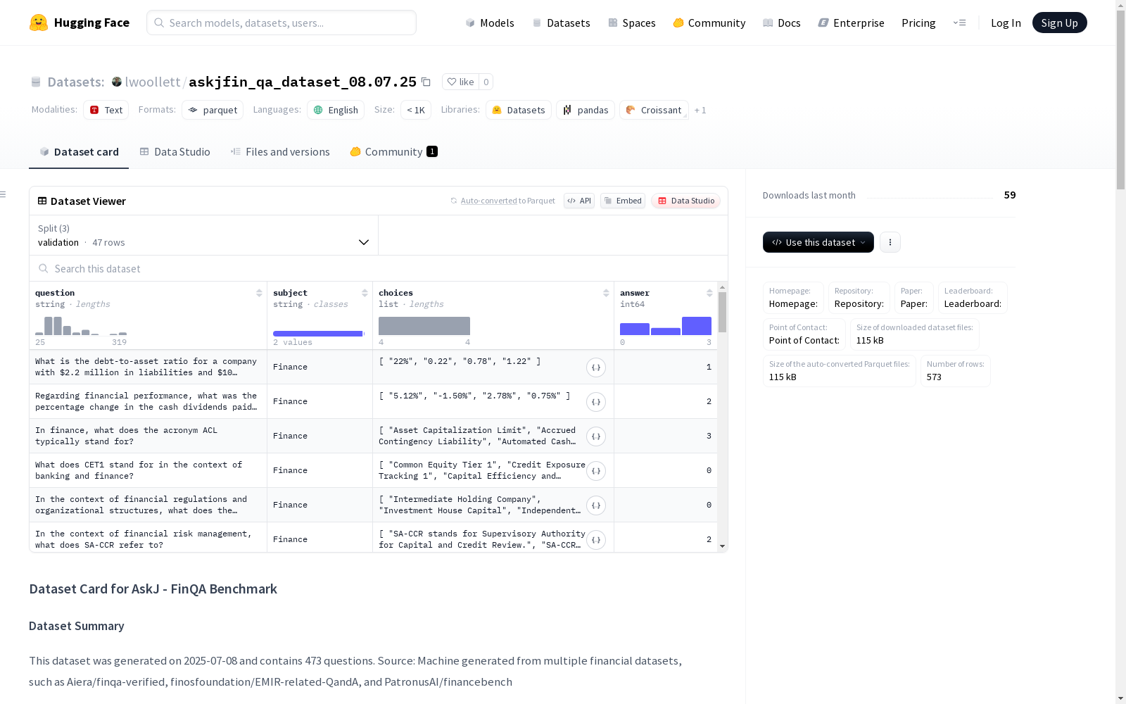Click the API button in Dataset Viewer
Screen dimensions: 1126x704
pyautogui.click(x=579, y=201)
